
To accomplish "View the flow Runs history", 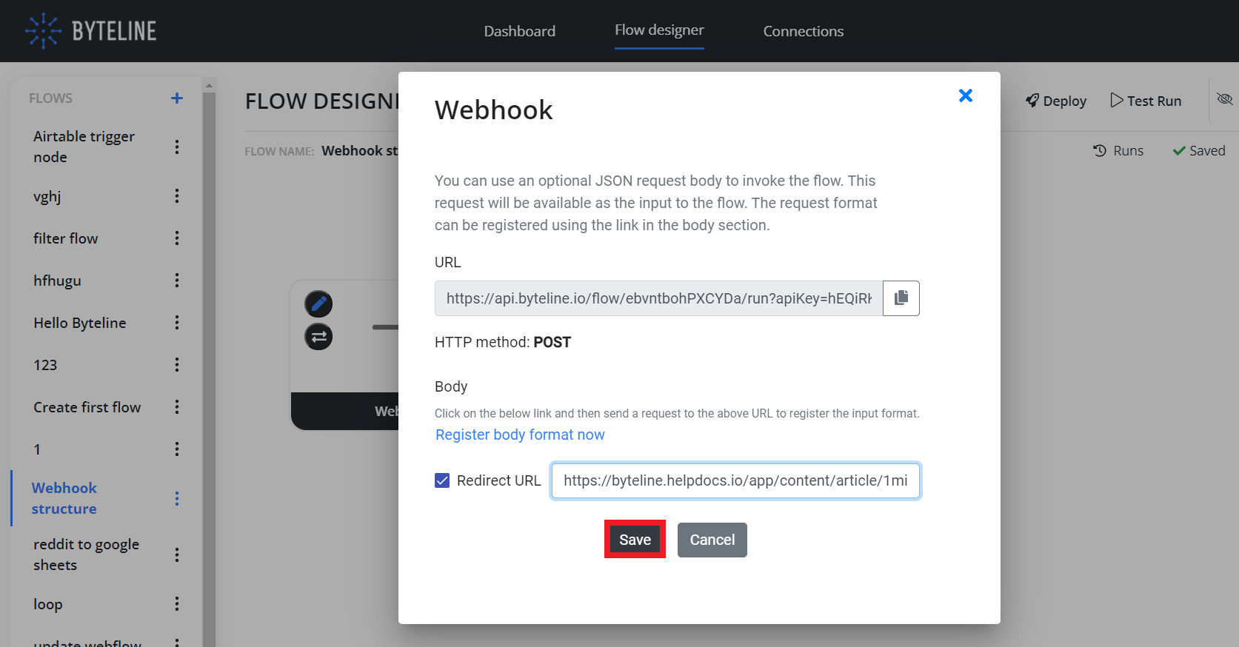I will click(x=1118, y=150).
